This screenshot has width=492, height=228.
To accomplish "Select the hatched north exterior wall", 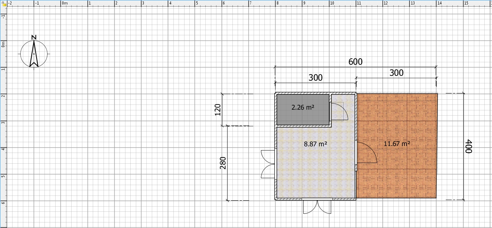I will point(315,93).
